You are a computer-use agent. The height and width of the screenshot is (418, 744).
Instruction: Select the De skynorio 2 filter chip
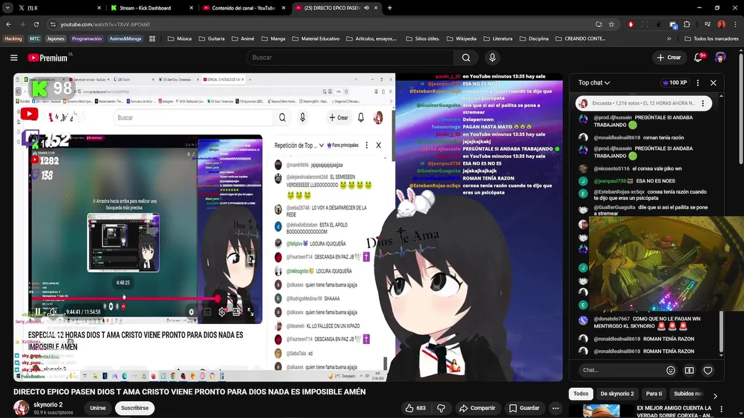pos(617,394)
